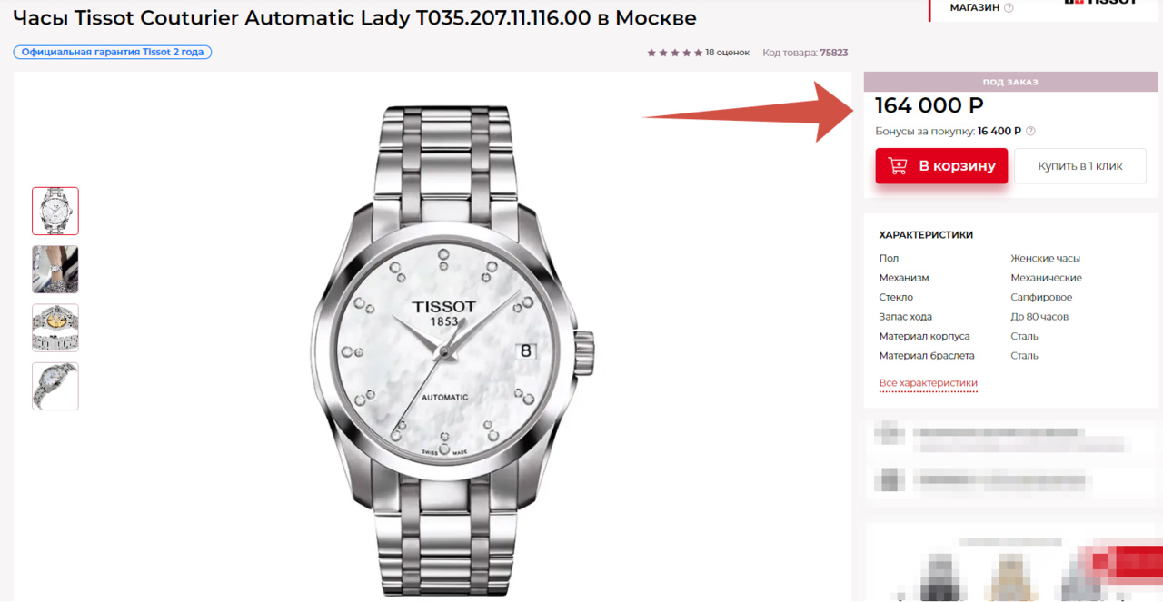Click the main Tissot watch product image
1163x602 pixels.
(x=452, y=350)
